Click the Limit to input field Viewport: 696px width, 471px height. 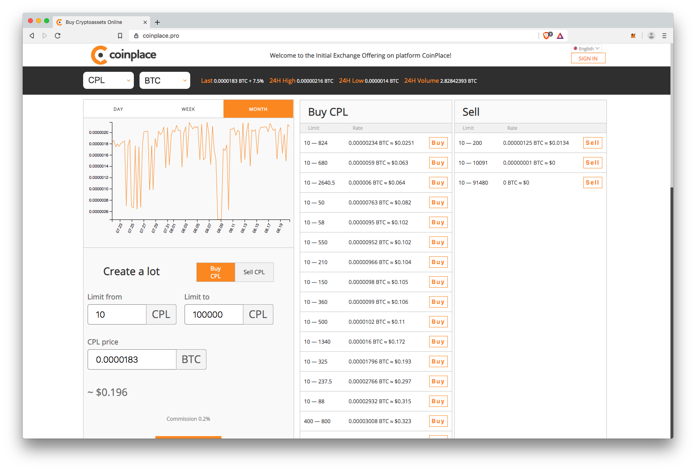(214, 314)
